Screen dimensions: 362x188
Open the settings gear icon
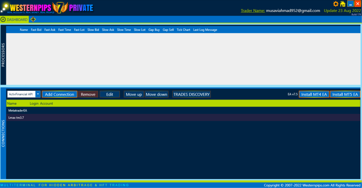[x=336, y=4]
